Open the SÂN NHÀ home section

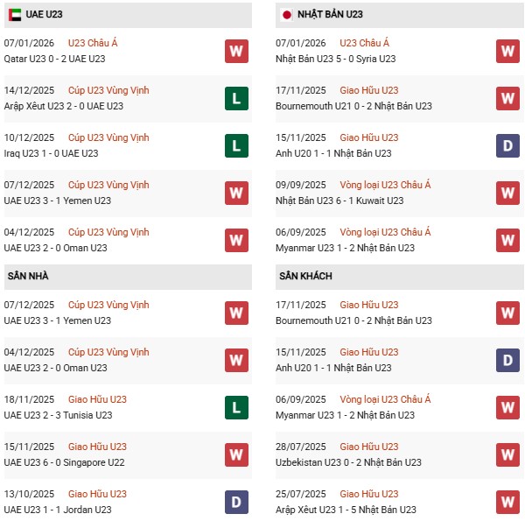tap(29, 277)
